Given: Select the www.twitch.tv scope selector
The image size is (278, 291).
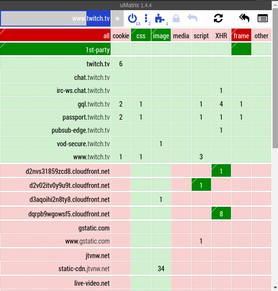Looking at the screenshot, I should click(56, 18).
